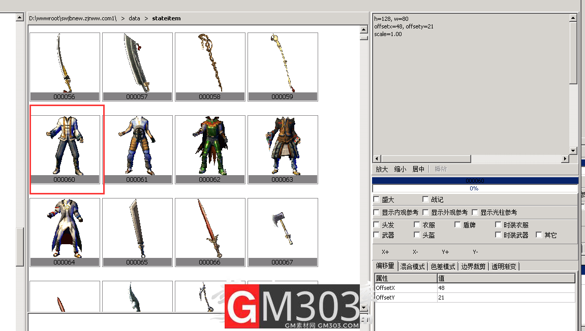Click the Y- offset button

[475, 252]
